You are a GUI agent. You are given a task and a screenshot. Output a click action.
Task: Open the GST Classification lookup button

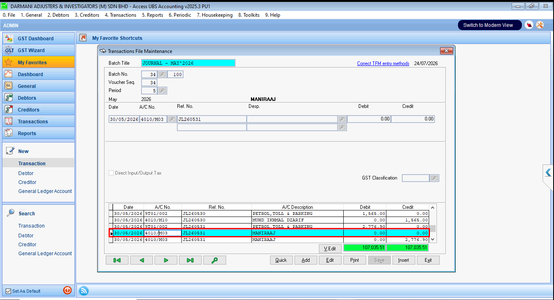[434, 178]
